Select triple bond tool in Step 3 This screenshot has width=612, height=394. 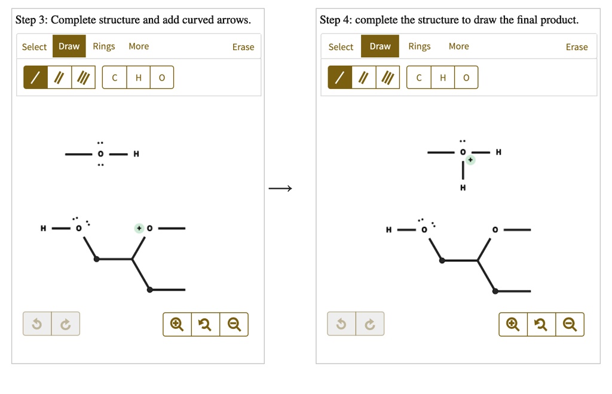(x=83, y=77)
